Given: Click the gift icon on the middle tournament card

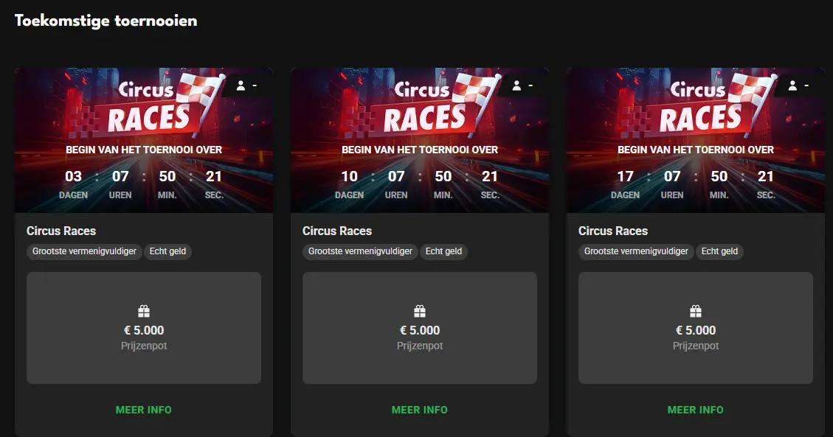Looking at the screenshot, I should [420, 310].
